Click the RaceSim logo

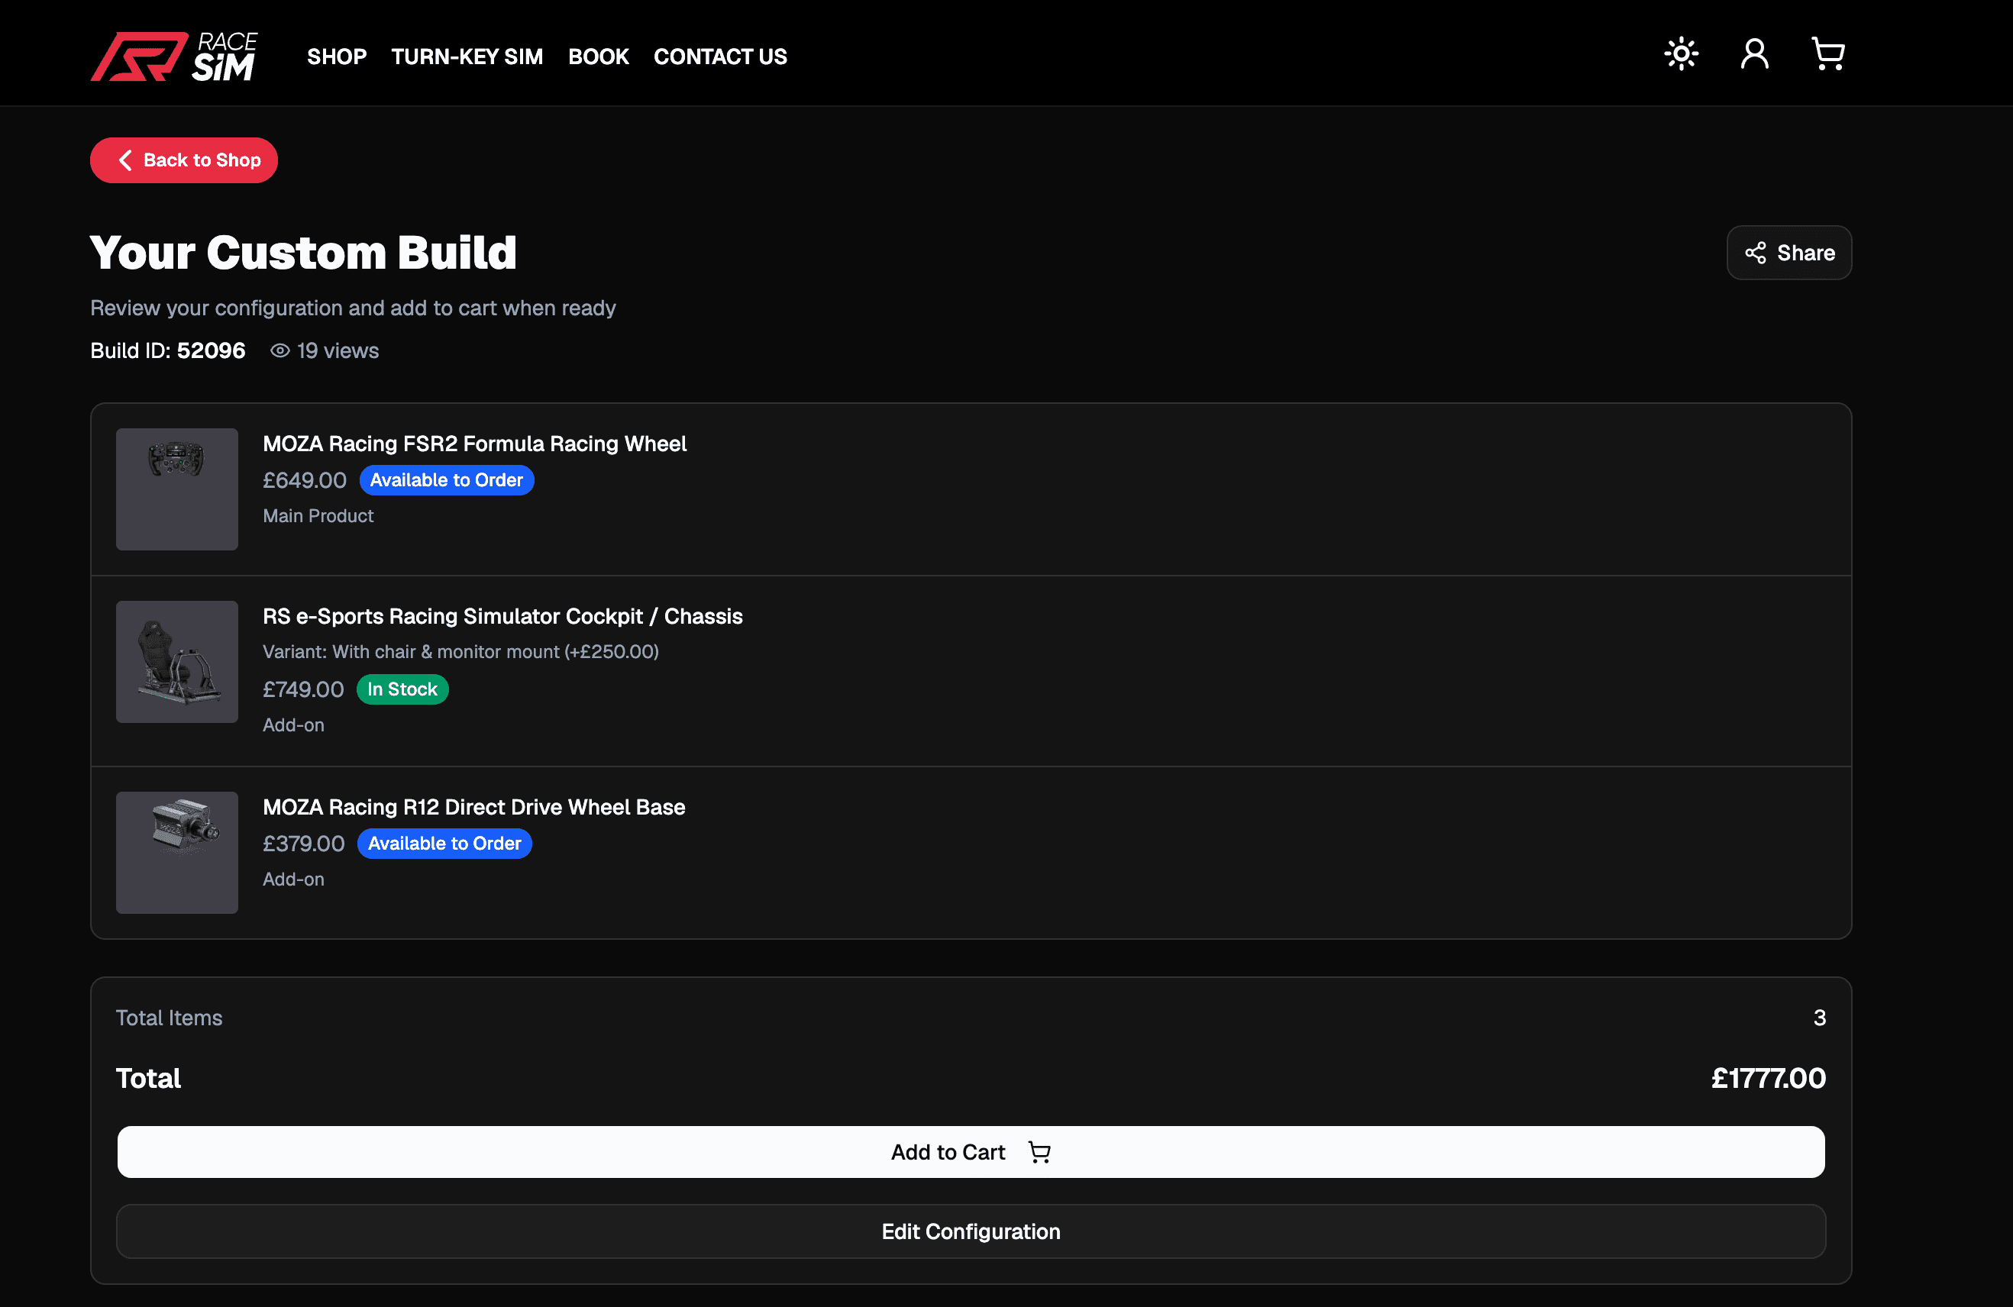click(x=174, y=56)
